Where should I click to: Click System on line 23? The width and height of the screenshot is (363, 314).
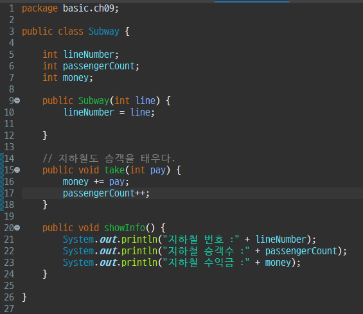[x=78, y=263]
